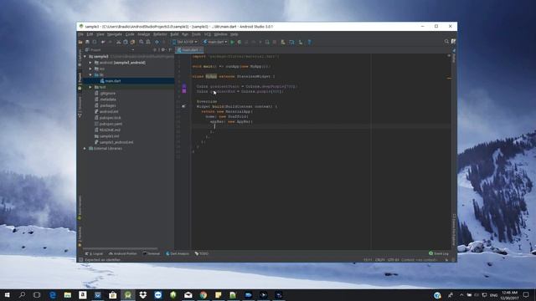Click the Replace toolbar icon
The image size is (536, 301).
[x=148, y=42]
